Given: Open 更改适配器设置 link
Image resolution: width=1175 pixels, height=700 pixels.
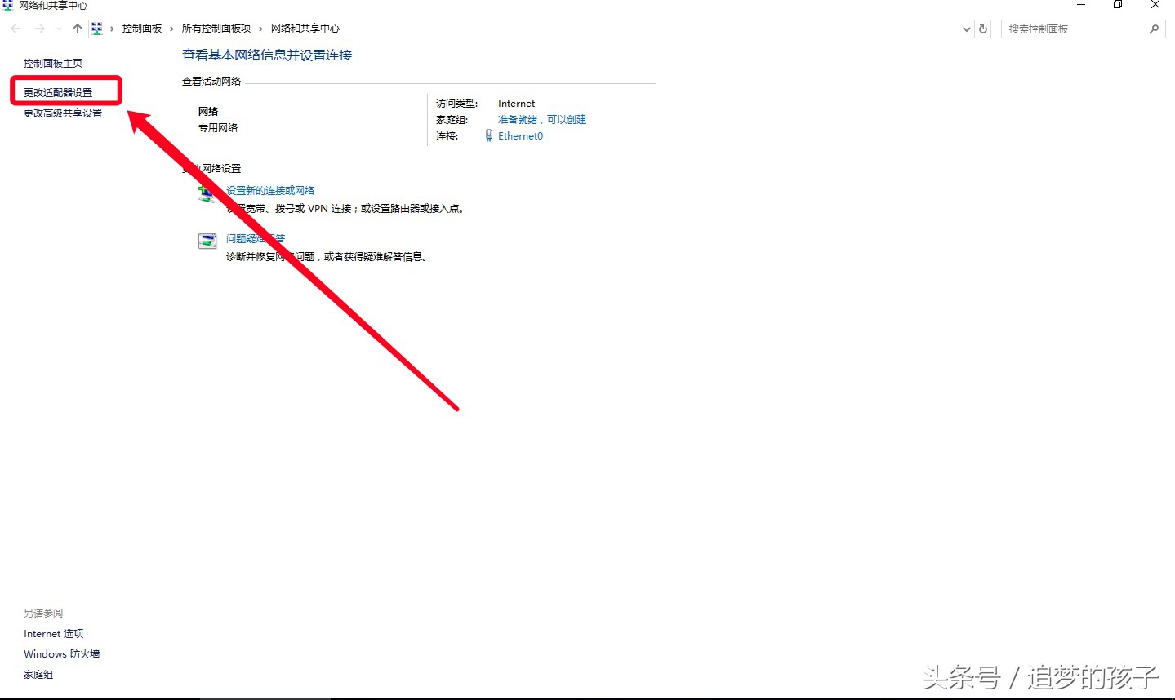Looking at the screenshot, I should click(58, 92).
